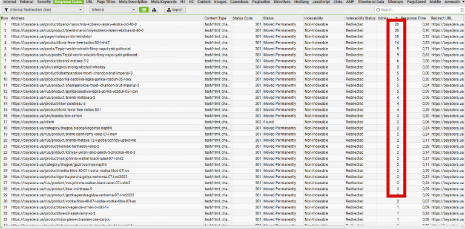Select product/liker-cointreau-5 address in row 14
Viewport: 465px width, 229px height.
point(48,104)
